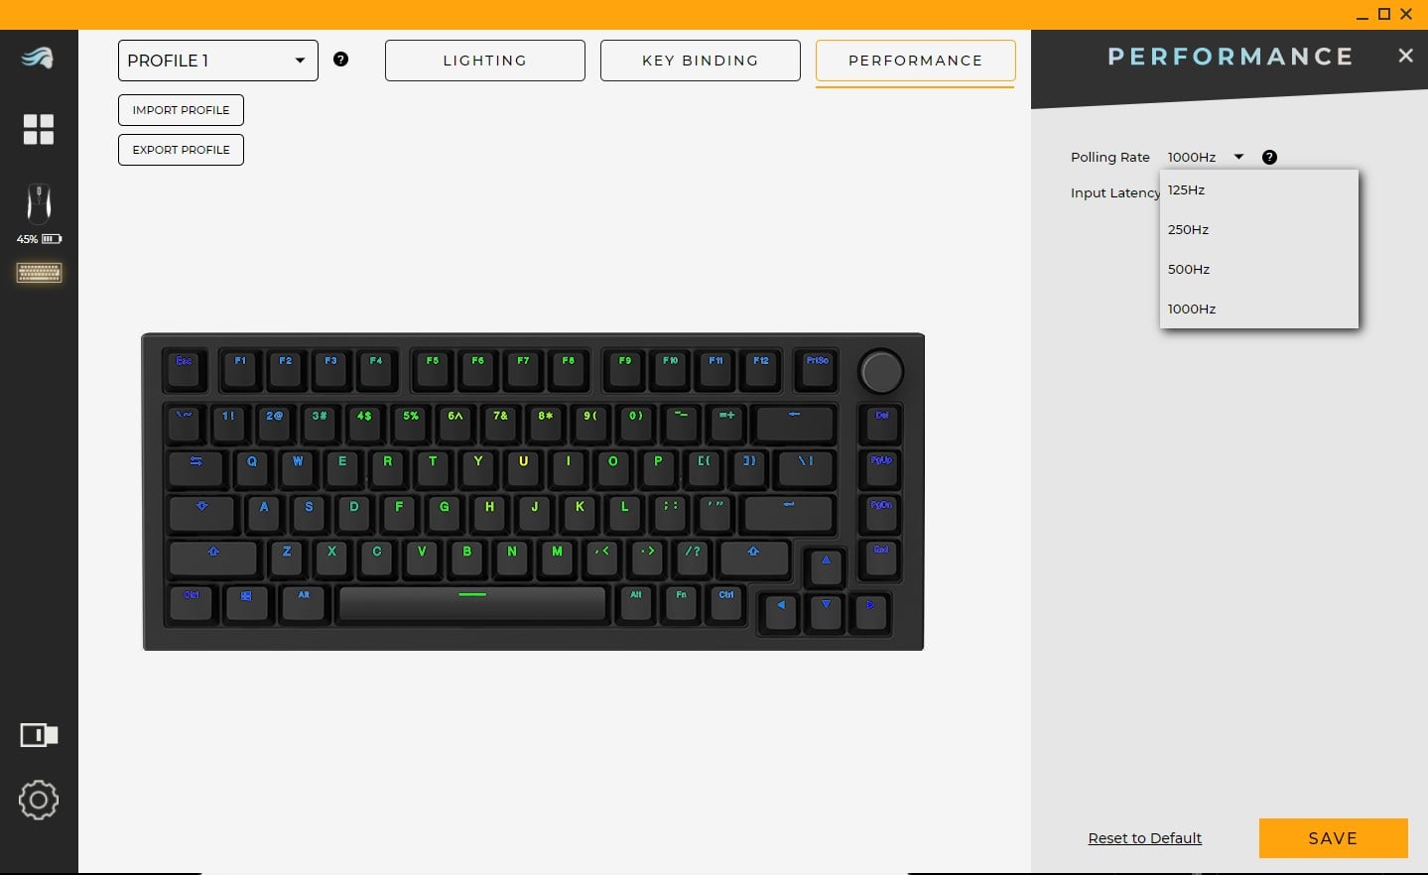Switch to the Key Binding tab
Viewport: 1428px width, 875px height.
click(701, 61)
